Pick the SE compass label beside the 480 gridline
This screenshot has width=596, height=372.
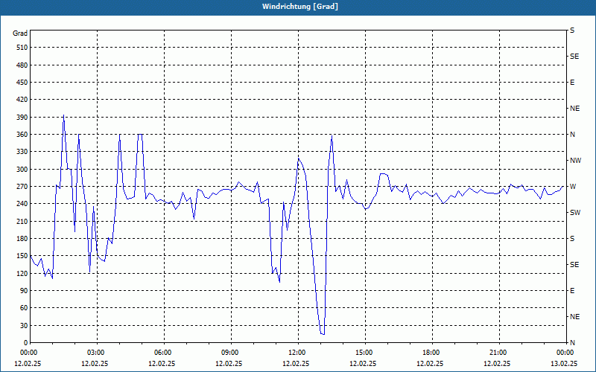coord(574,57)
